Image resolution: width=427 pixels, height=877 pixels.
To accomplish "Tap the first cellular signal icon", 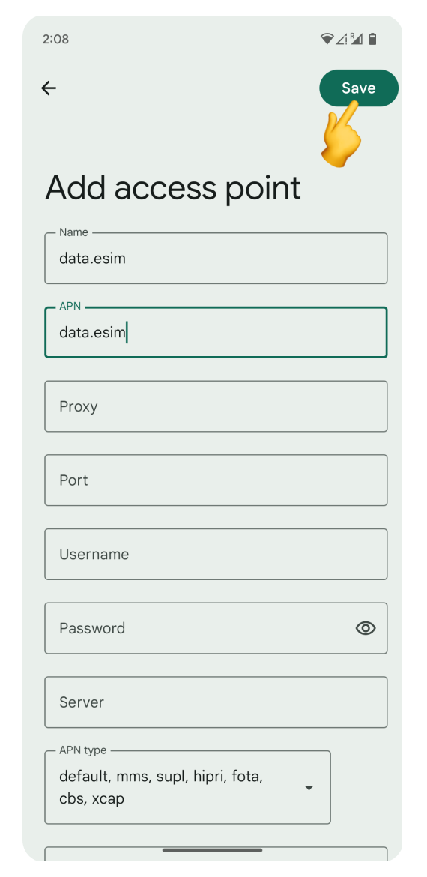I will point(342,39).
